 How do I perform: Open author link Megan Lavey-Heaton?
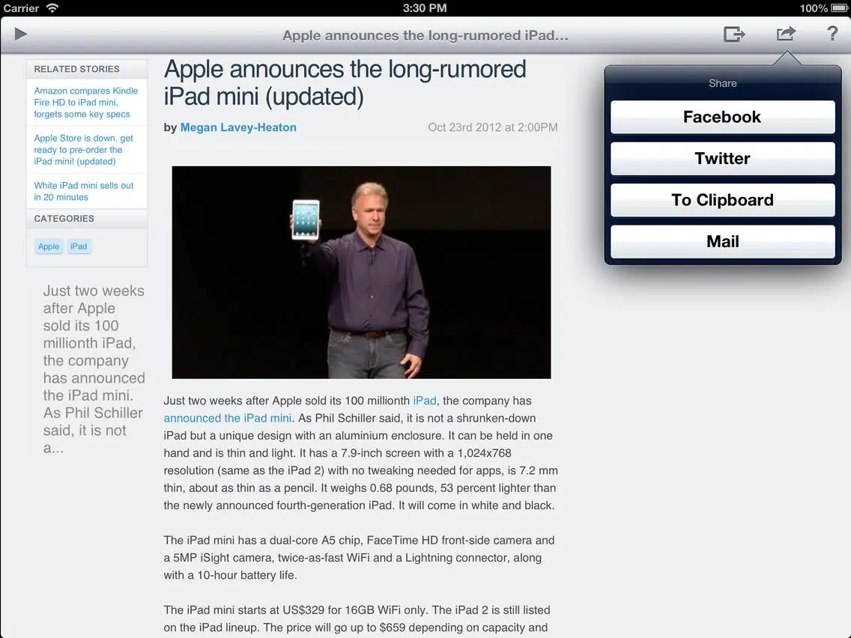tap(238, 127)
